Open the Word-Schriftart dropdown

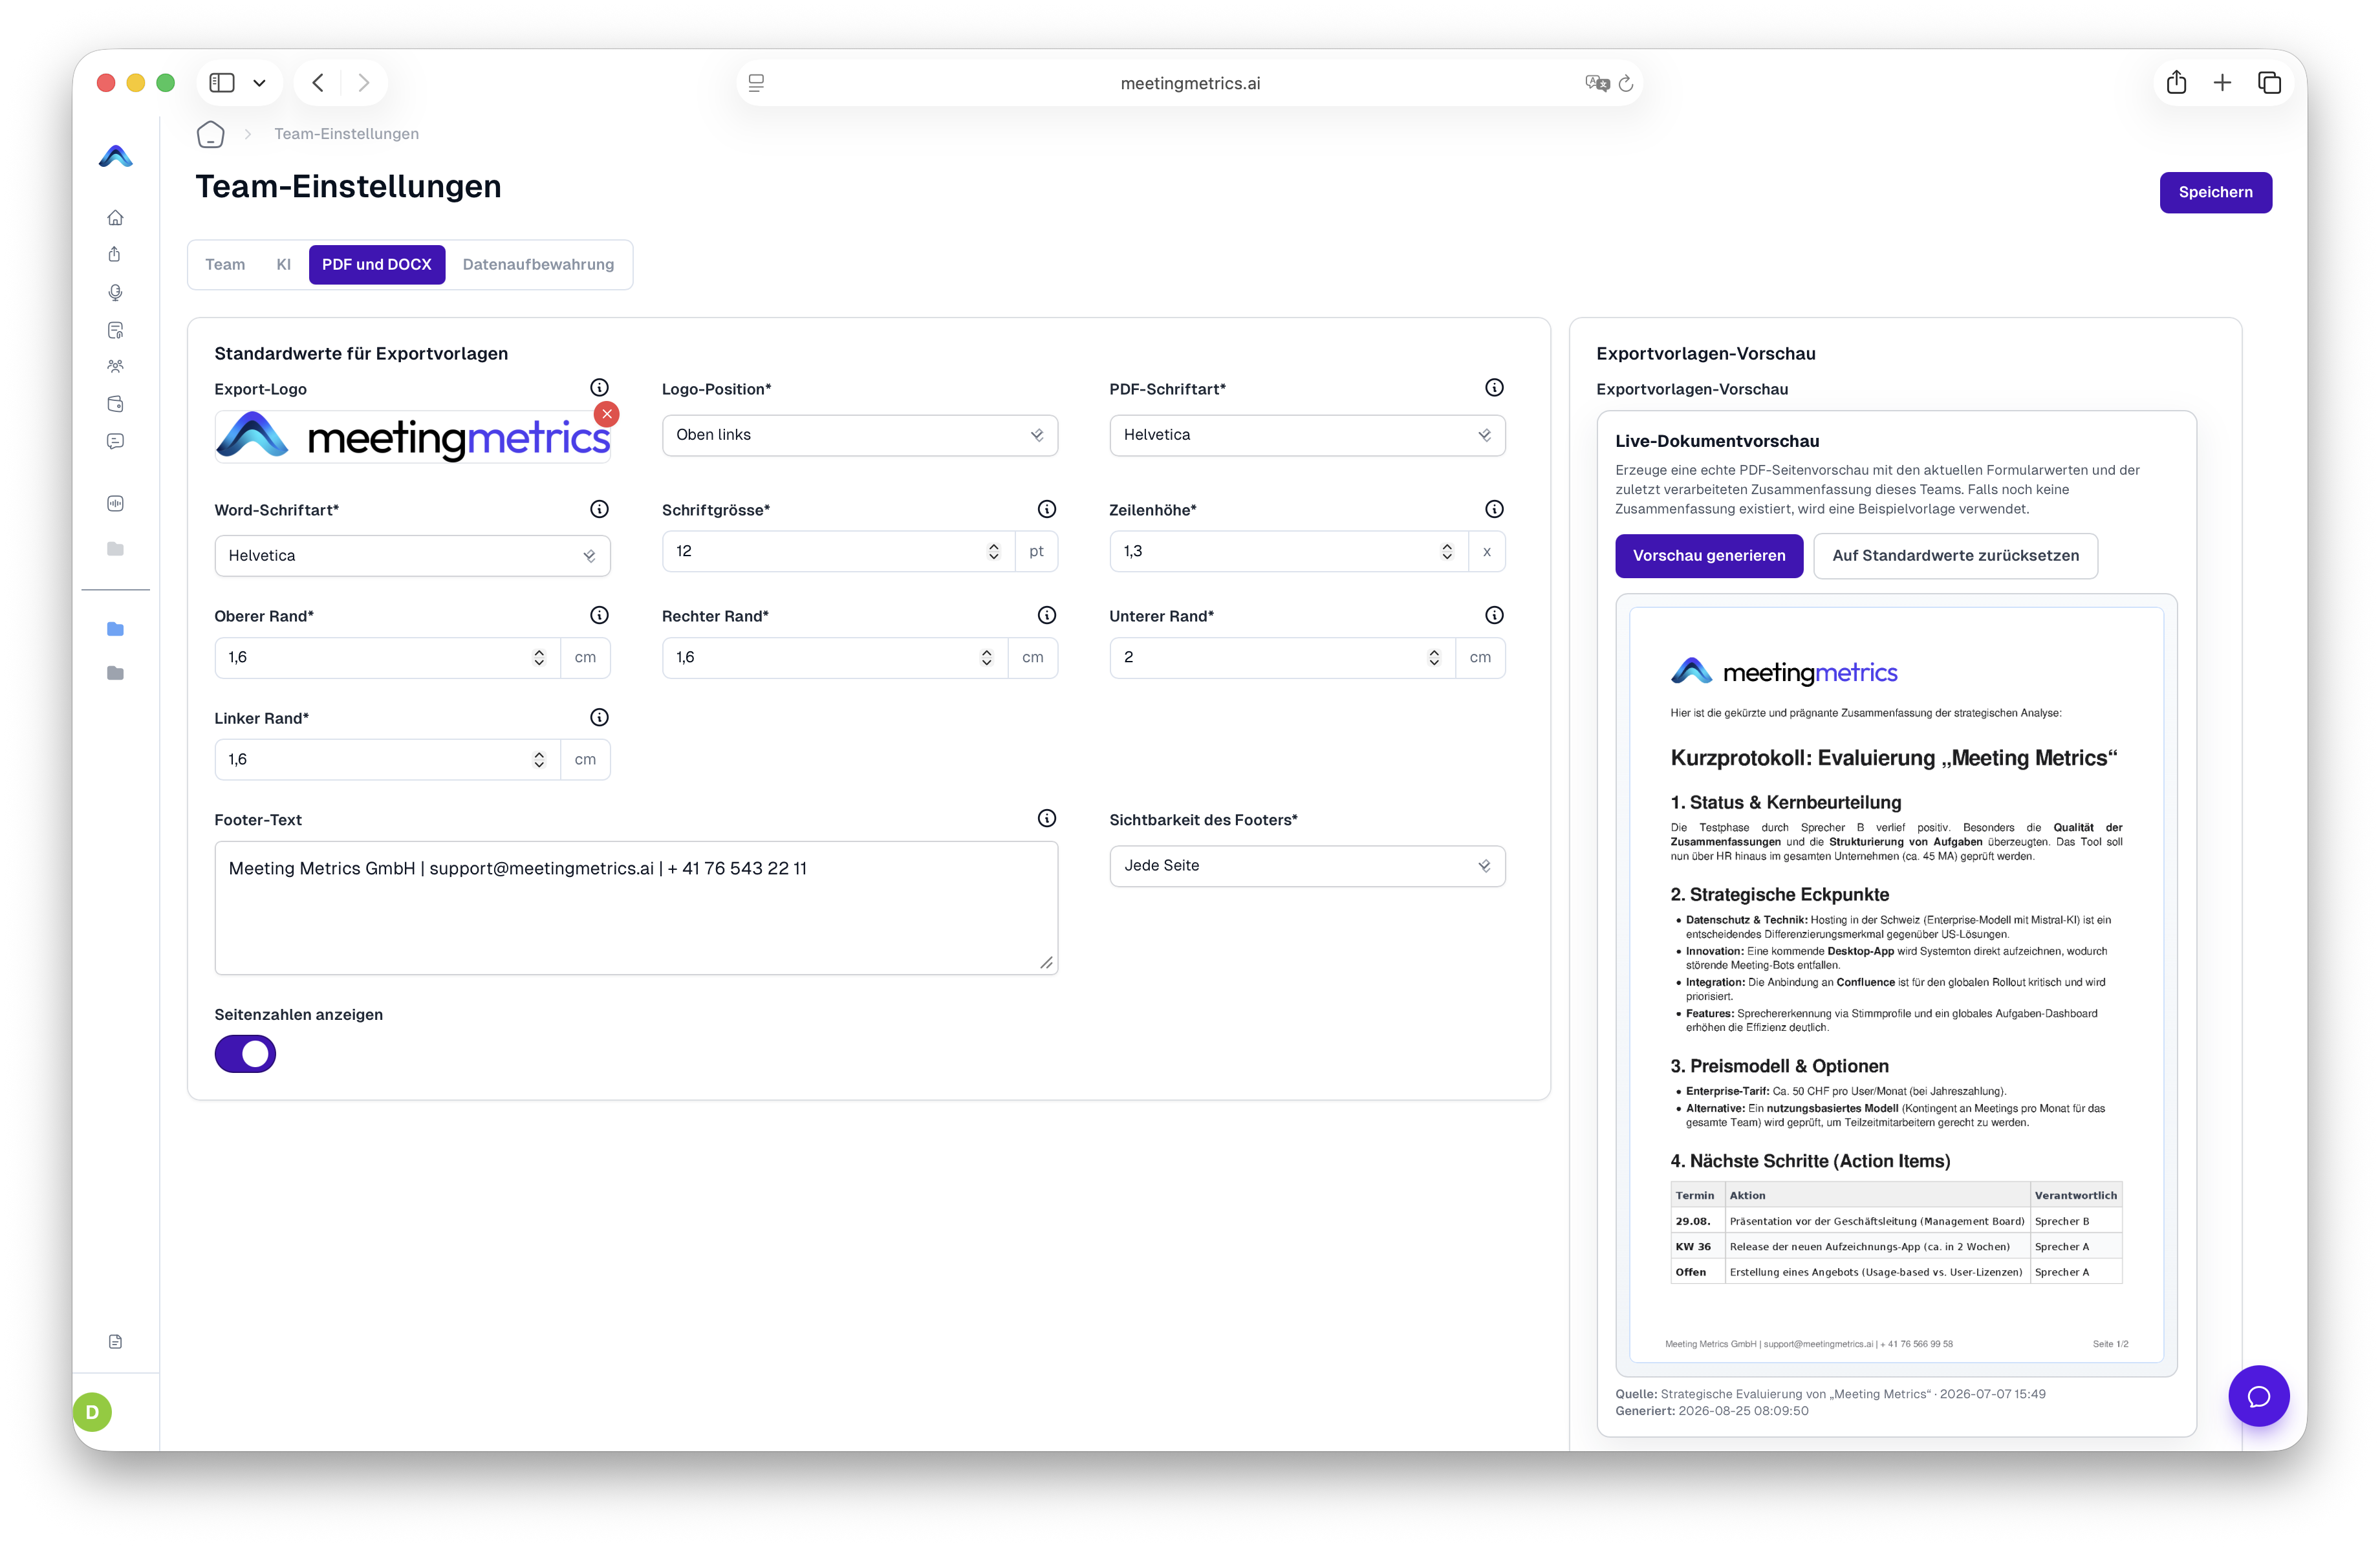click(412, 556)
